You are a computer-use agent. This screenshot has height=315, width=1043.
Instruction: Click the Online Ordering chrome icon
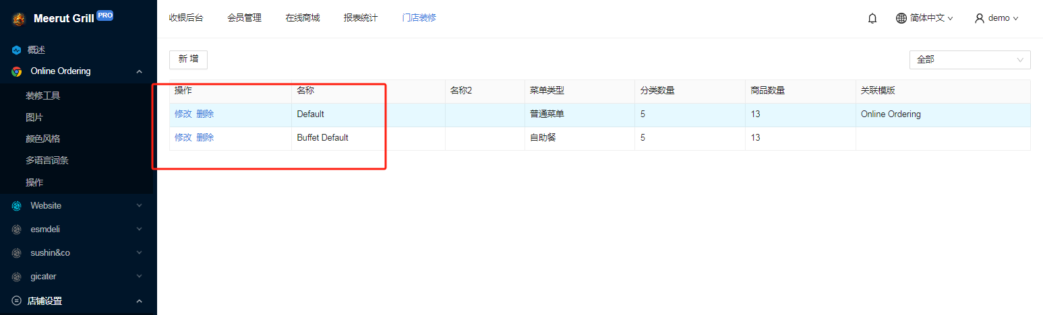point(17,71)
